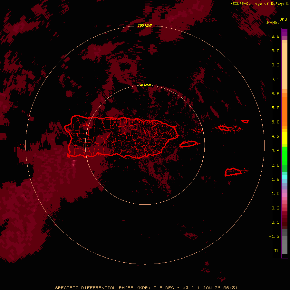Viewport: 290px width, 290px height.
Task: Click the 6.6 scale value
Action: coord(275,93)
